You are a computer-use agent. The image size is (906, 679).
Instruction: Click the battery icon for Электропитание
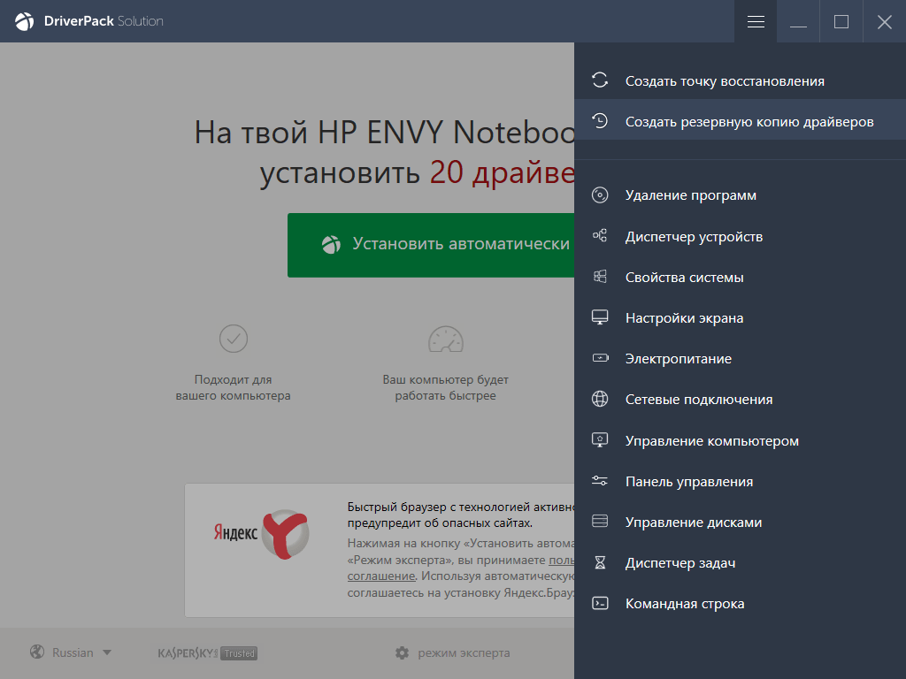tap(601, 358)
